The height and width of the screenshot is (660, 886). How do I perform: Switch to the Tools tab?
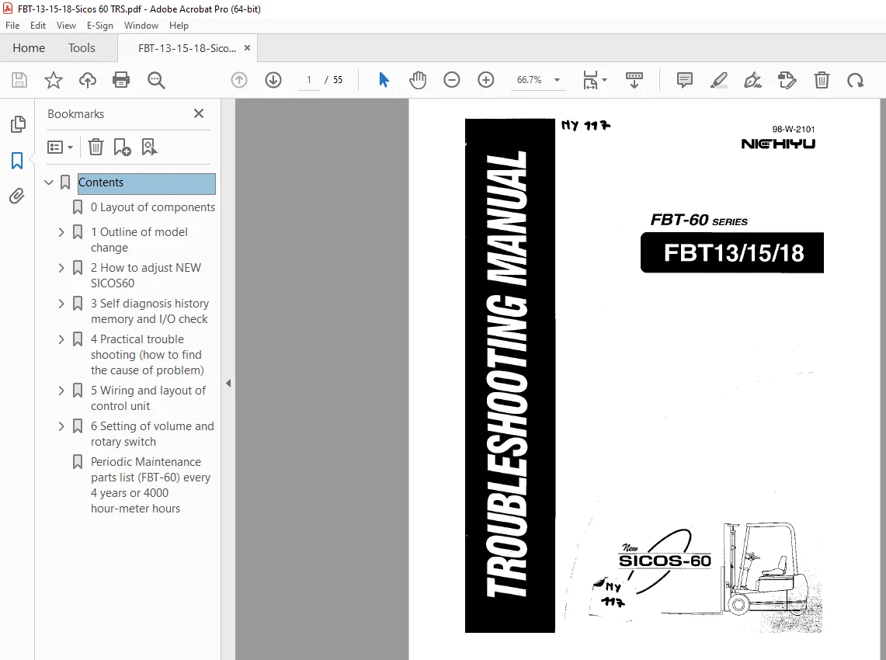click(82, 48)
